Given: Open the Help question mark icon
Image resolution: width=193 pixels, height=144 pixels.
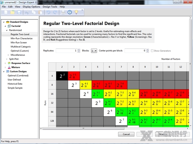Looking at the screenshot, I should click(70, 12).
